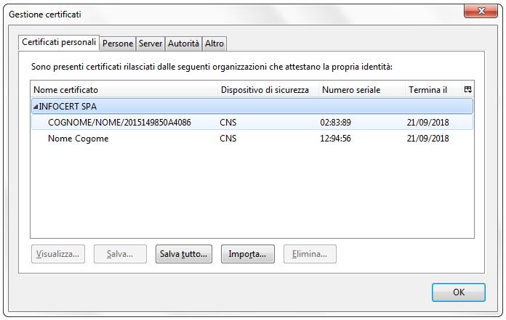Select the Certificati personali tab

pyautogui.click(x=59, y=43)
